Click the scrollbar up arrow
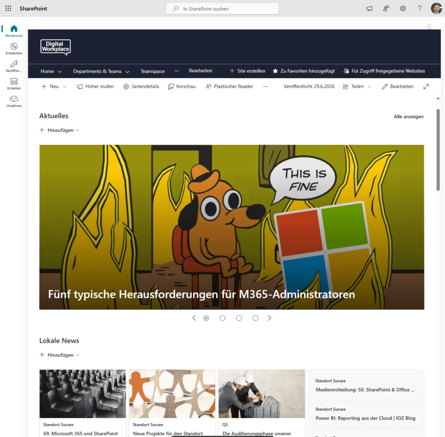The width and height of the screenshot is (445, 437). pyautogui.click(x=438, y=98)
